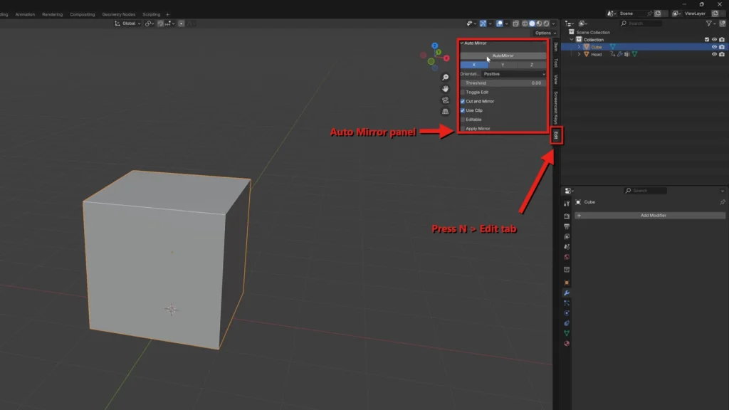Open the outliner filter dropdown
This screenshot has height=410, width=729.
tap(710, 23)
